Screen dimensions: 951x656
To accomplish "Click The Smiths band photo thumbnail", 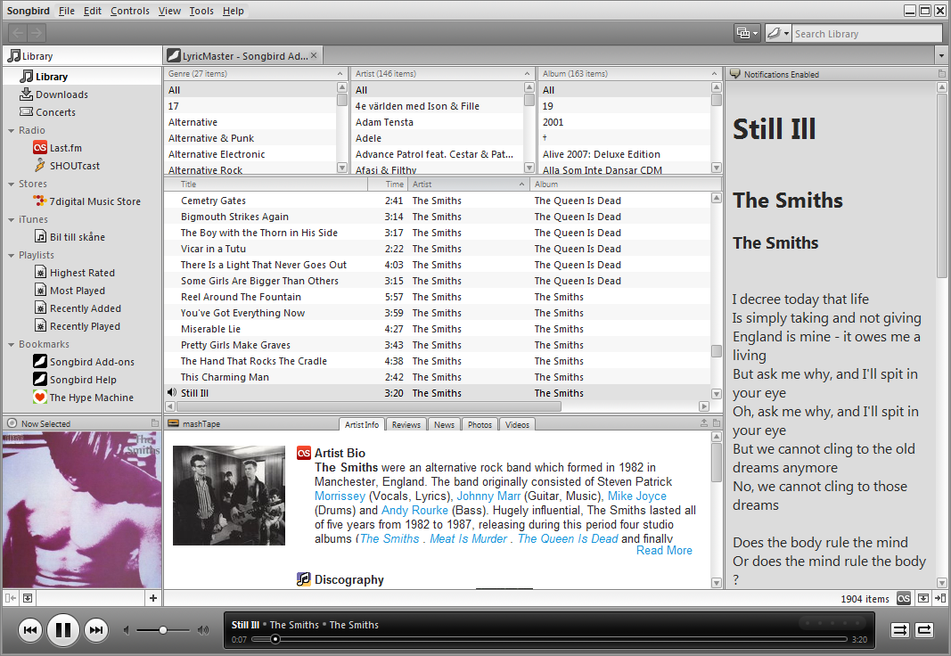I will 229,496.
